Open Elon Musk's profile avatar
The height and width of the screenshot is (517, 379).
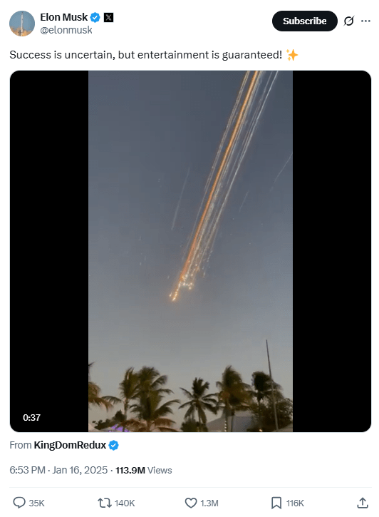pyautogui.click(x=22, y=24)
